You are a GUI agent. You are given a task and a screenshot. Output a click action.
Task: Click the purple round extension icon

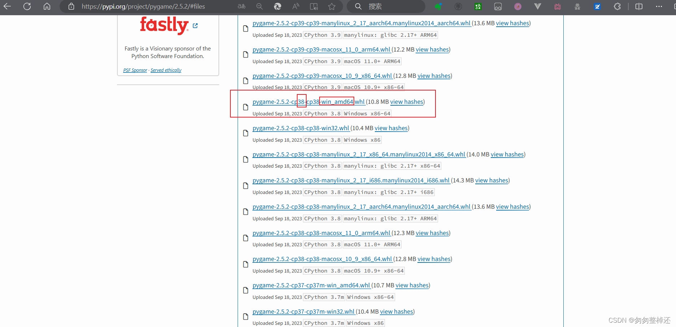tap(518, 6)
